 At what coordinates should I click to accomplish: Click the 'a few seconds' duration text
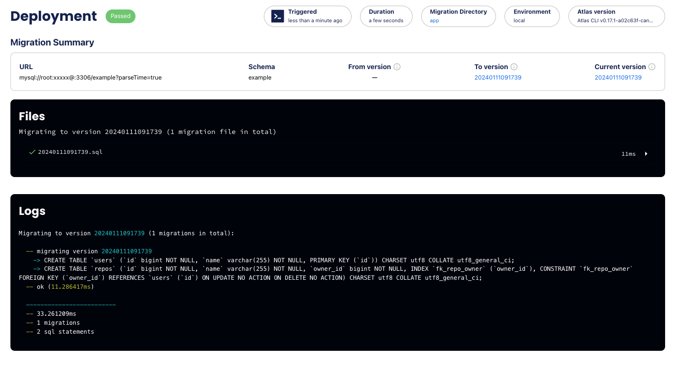[386, 21]
